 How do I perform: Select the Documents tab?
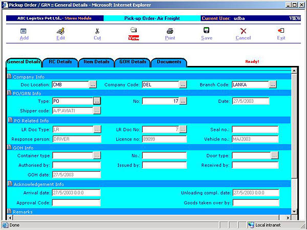(169, 62)
